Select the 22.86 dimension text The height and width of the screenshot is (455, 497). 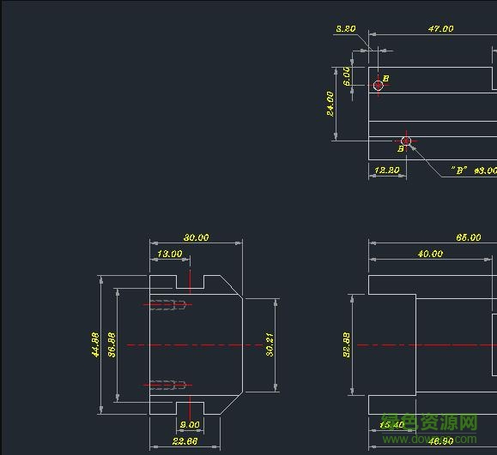[185, 441]
